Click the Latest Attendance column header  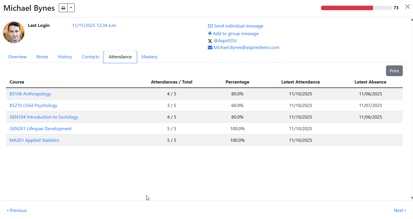[x=301, y=82]
